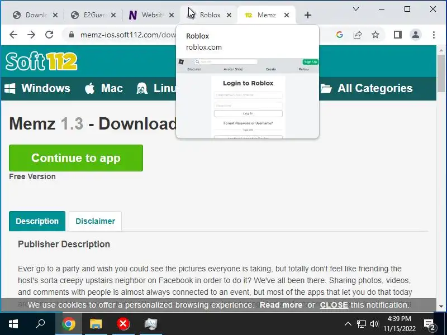
Task: Open All Categories
Action: coord(367,88)
